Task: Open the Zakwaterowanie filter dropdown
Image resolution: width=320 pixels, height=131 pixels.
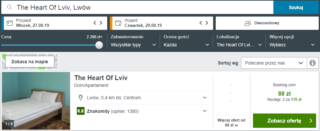Action: coord(133,45)
